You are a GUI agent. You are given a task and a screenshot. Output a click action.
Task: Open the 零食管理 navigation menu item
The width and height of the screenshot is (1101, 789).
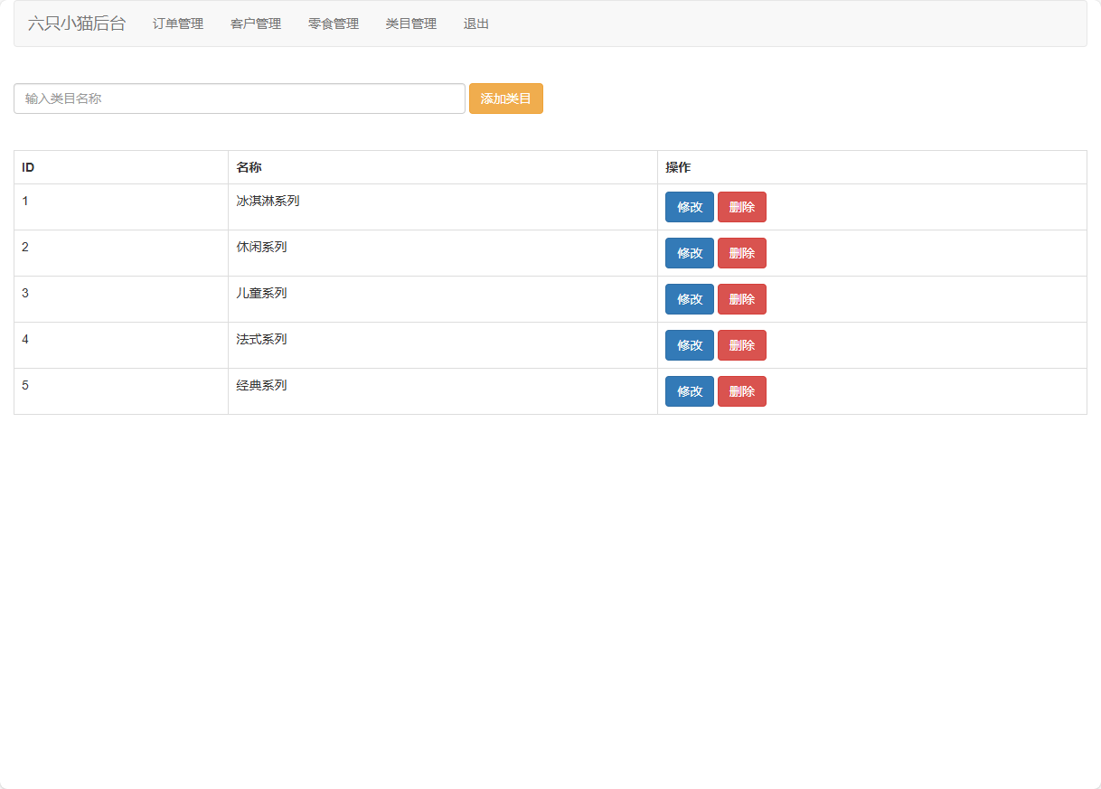[x=332, y=24]
